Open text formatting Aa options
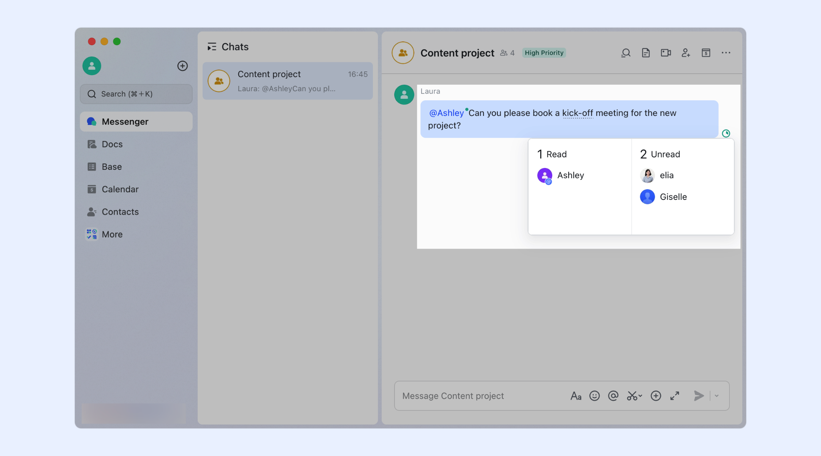The width and height of the screenshot is (821, 456). 576,396
